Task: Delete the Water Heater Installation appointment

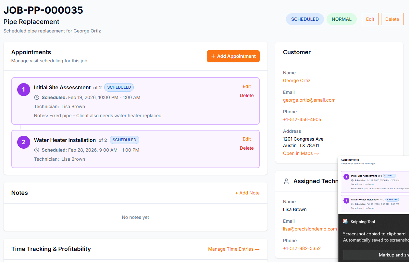Action: pyautogui.click(x=247, y=148)
